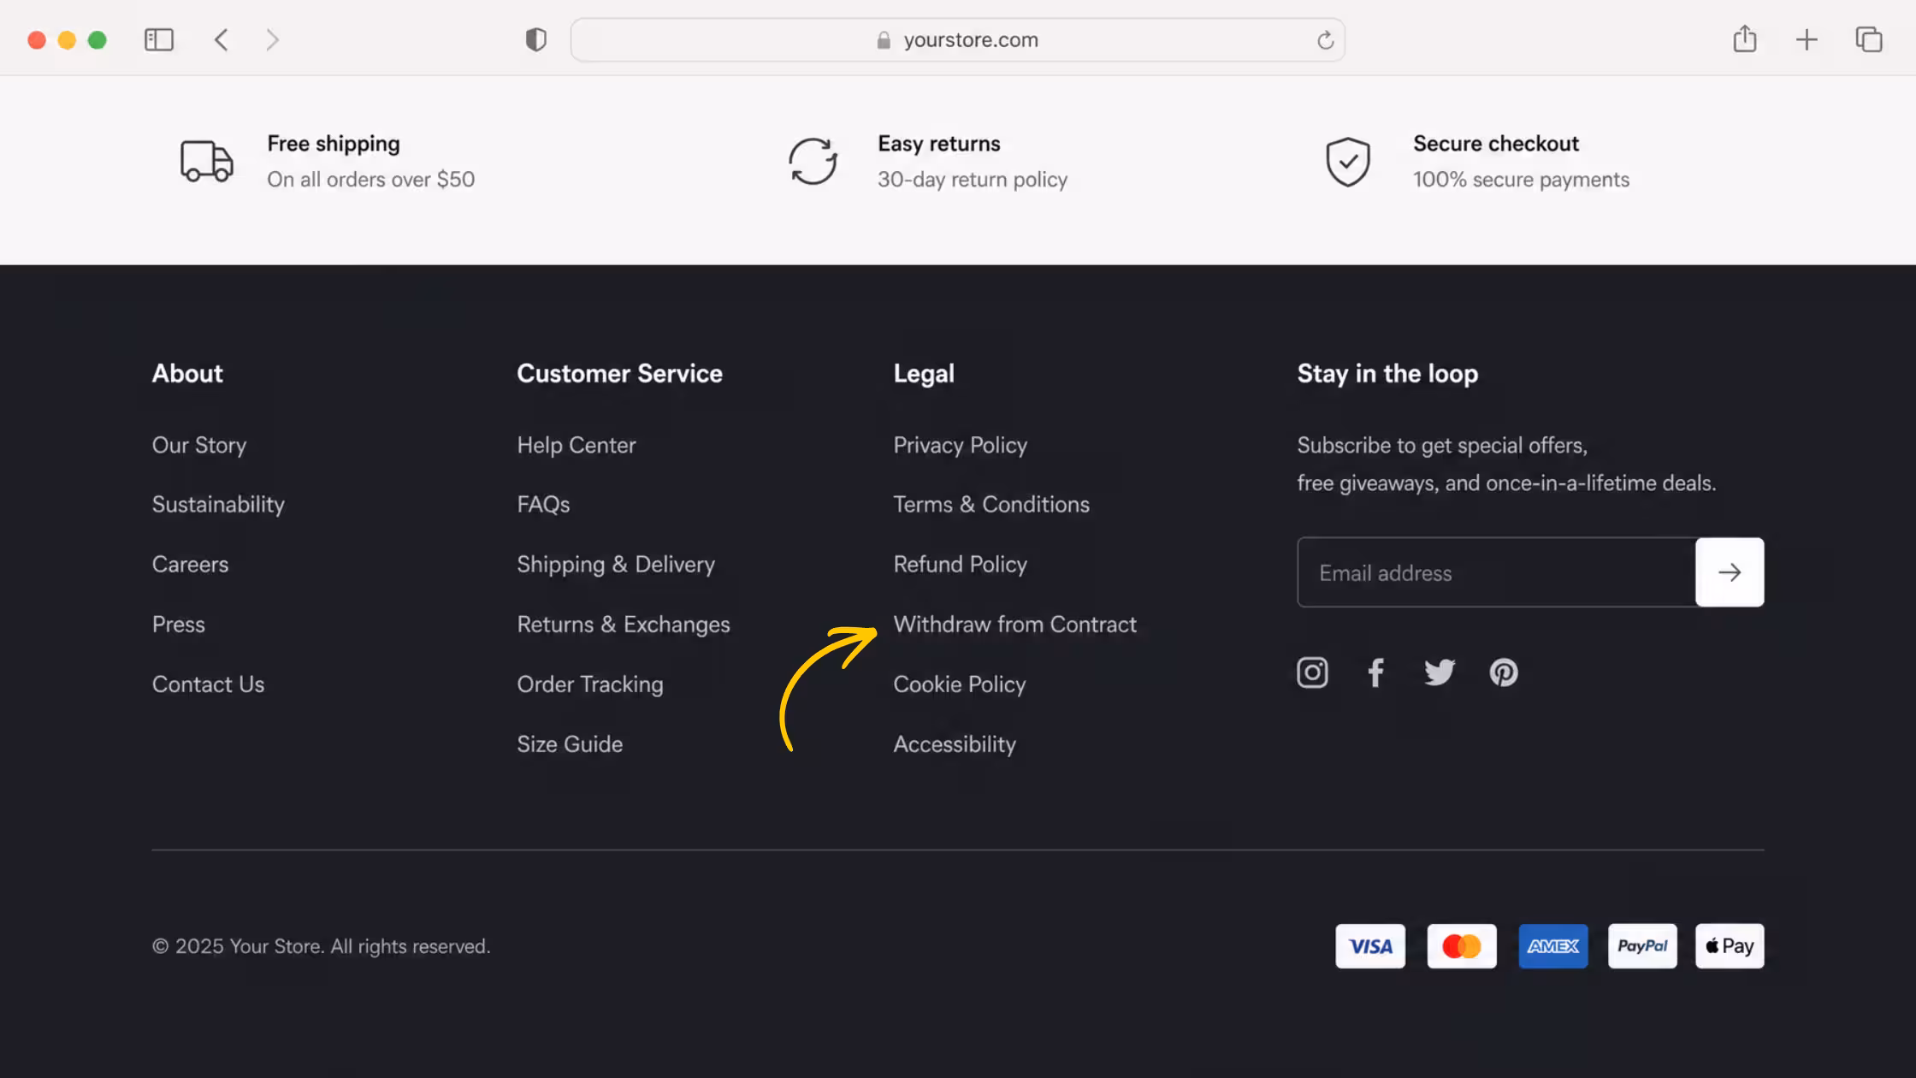Click the About column heading
Image resolution: width=1916 pixels, height=1078 pixels.
(187, 373)
